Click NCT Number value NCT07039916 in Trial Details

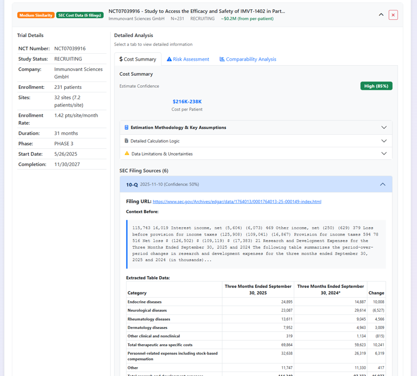pos(70,49)
